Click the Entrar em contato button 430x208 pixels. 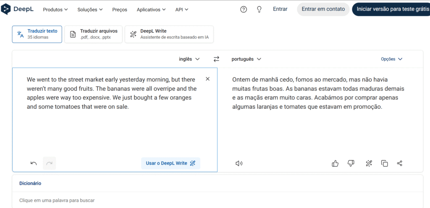tap(323, 9)
